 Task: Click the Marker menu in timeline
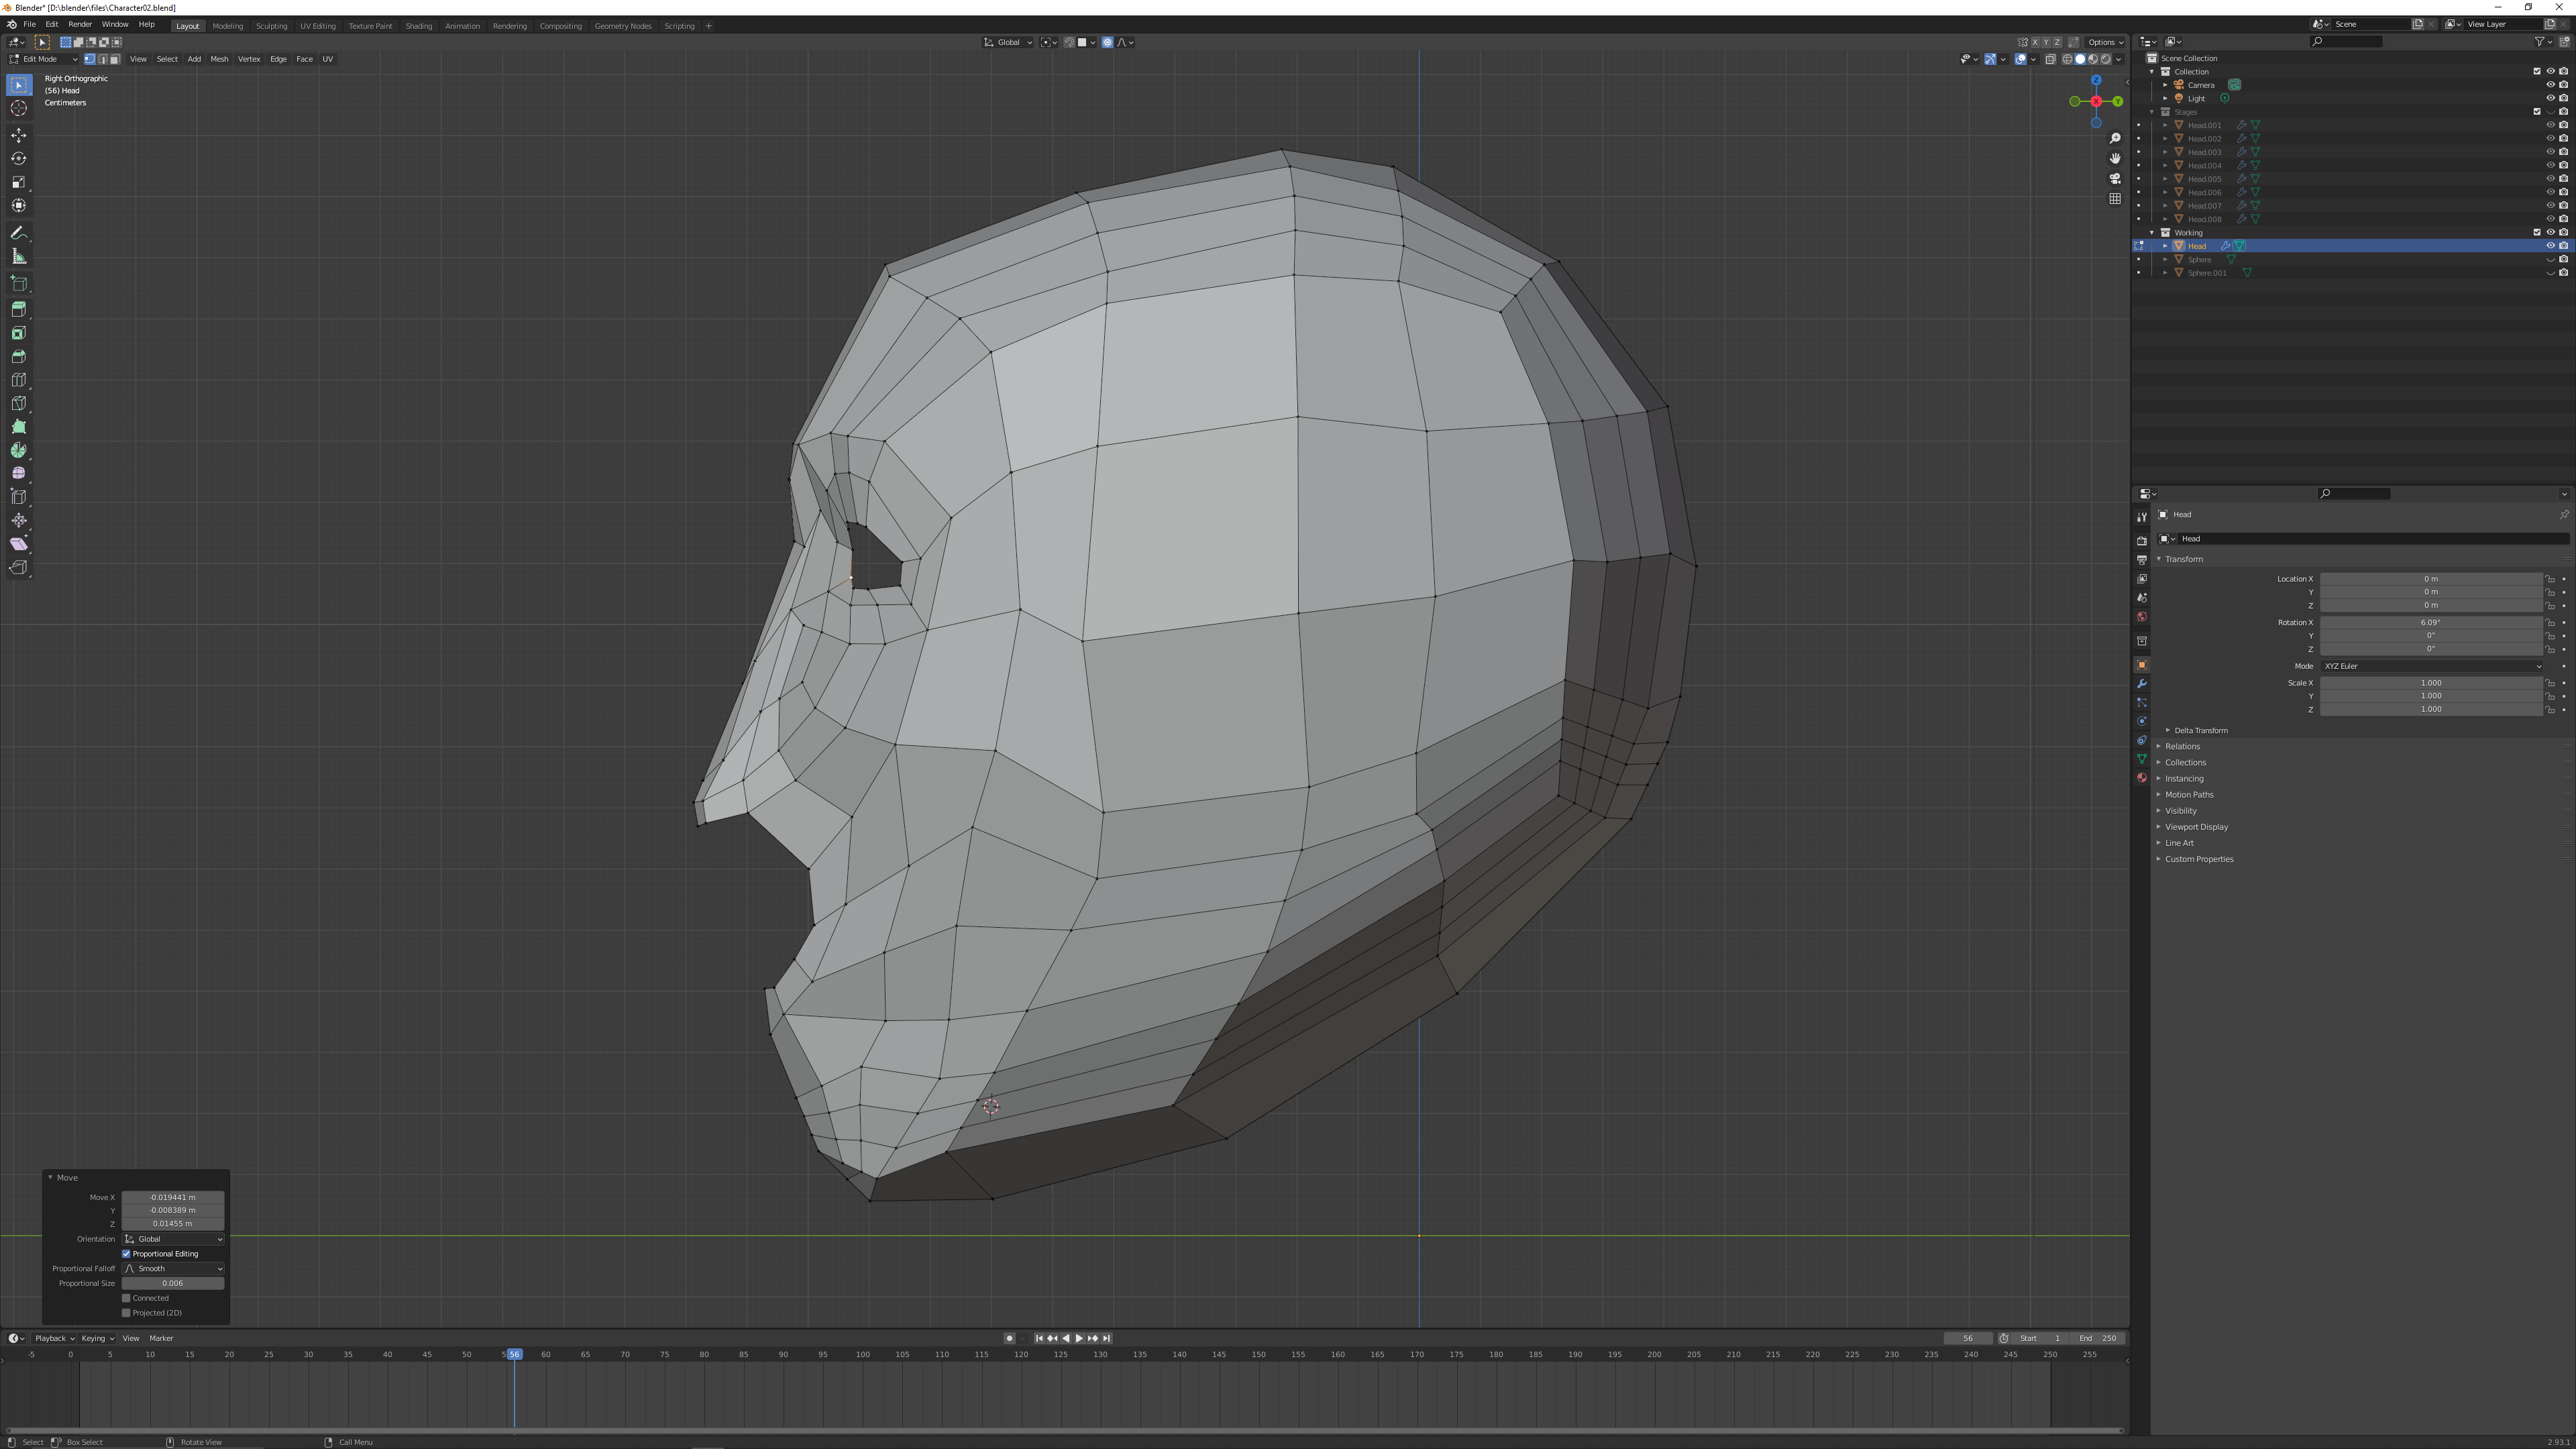(161, 1338)
